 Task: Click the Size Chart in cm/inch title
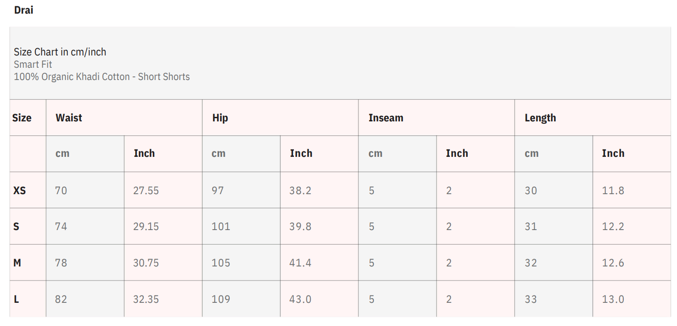coord(60,52)
